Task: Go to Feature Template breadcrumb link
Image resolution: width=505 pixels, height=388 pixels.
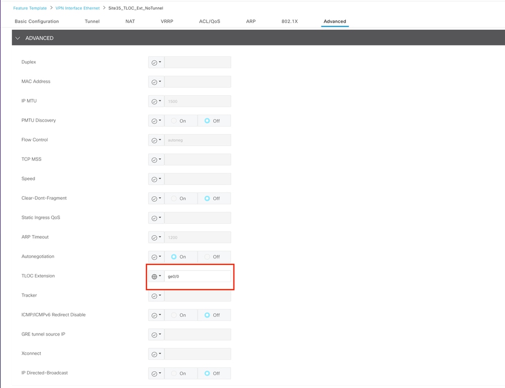Action: [30, 8]
